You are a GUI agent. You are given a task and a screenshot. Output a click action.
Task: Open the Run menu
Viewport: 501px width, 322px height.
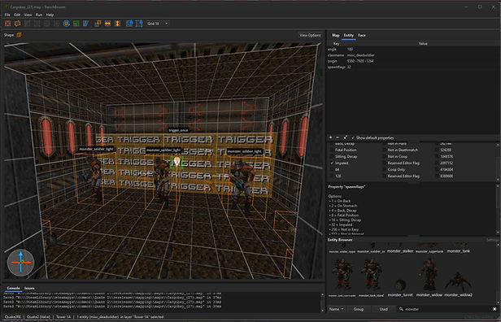(39, 15)
